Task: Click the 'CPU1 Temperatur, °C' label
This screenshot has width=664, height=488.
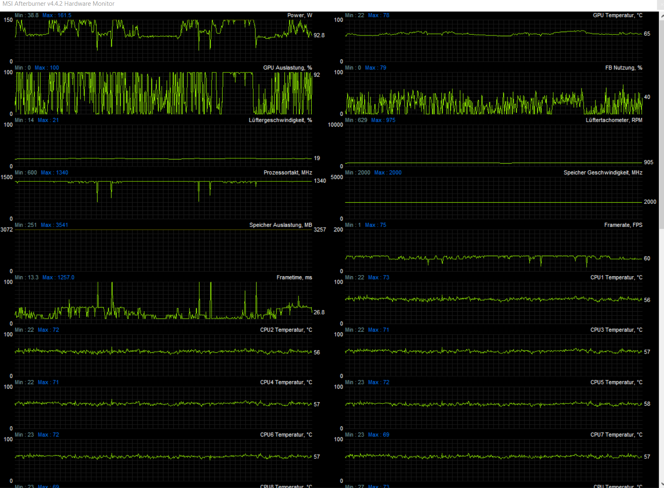Action: click(616, 278)
